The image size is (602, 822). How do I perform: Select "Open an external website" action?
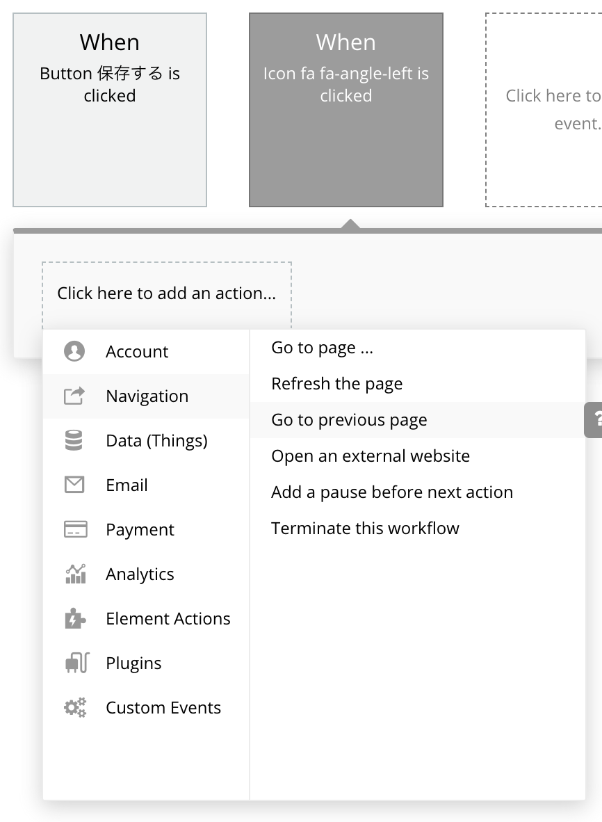(x=371, y=456)
